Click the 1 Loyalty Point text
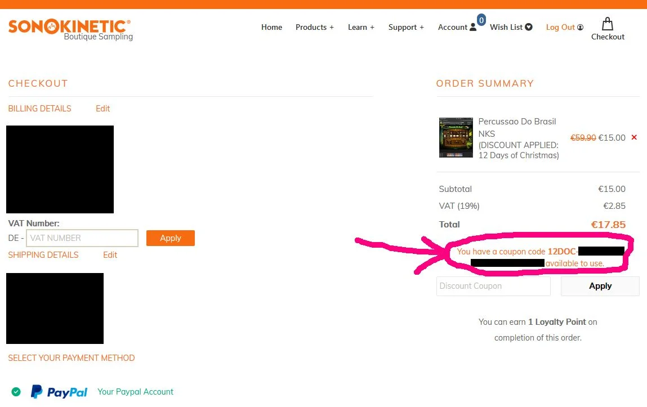This screenshot has height=407, width=647. pos(557,321)
